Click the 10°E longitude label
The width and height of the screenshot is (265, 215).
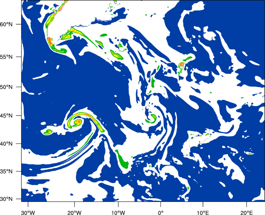pyautogui.click(x=203, y=213)
